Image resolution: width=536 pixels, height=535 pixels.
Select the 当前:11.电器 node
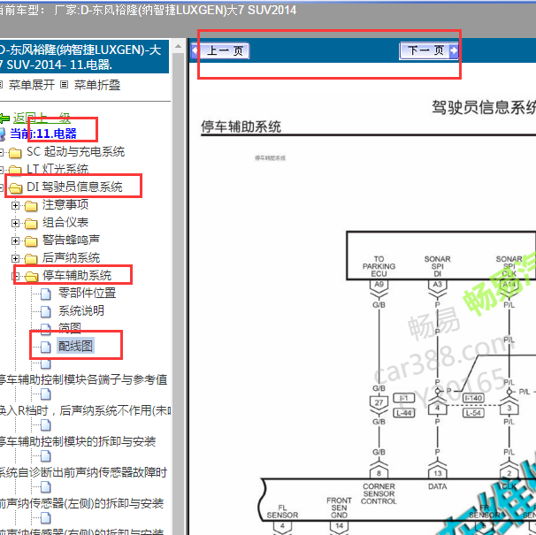[x=43, y=134]
